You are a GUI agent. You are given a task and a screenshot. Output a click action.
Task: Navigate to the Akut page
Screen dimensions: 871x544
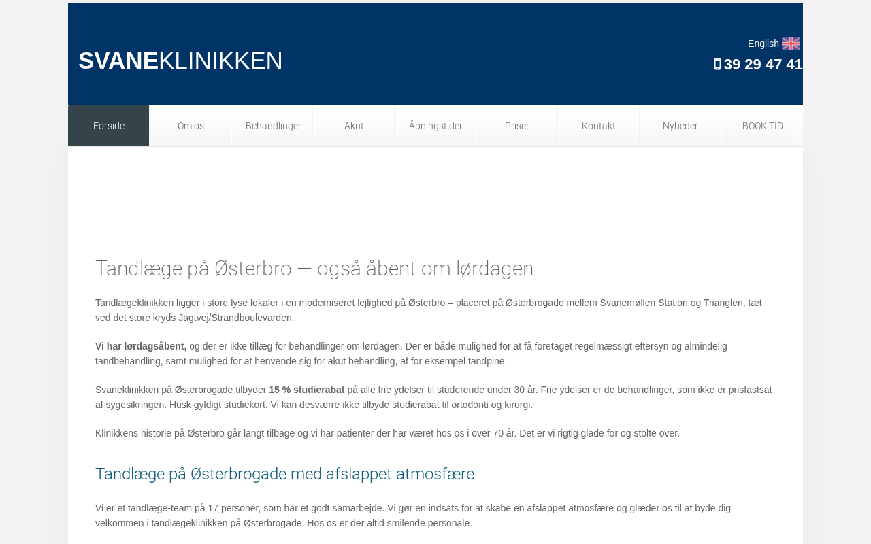click(354, 126)
